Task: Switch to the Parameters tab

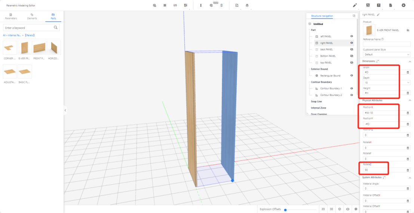Action: (11, 16)
